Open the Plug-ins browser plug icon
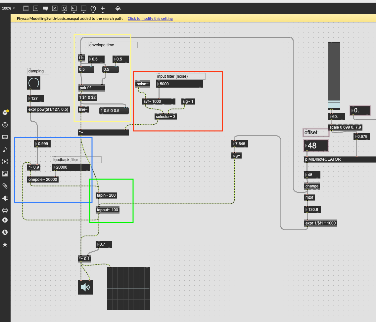Image resolution: width=376 pixels, height=322 pixels. click(5, 198)
